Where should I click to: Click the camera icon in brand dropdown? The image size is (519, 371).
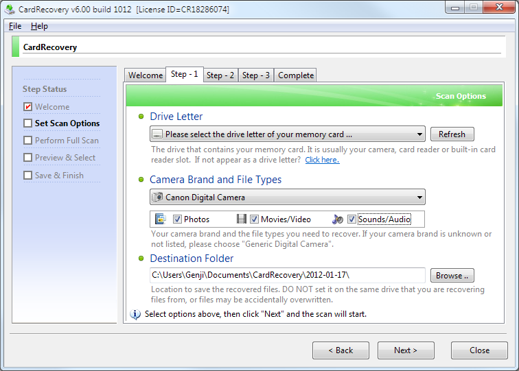tap(157, 197)
